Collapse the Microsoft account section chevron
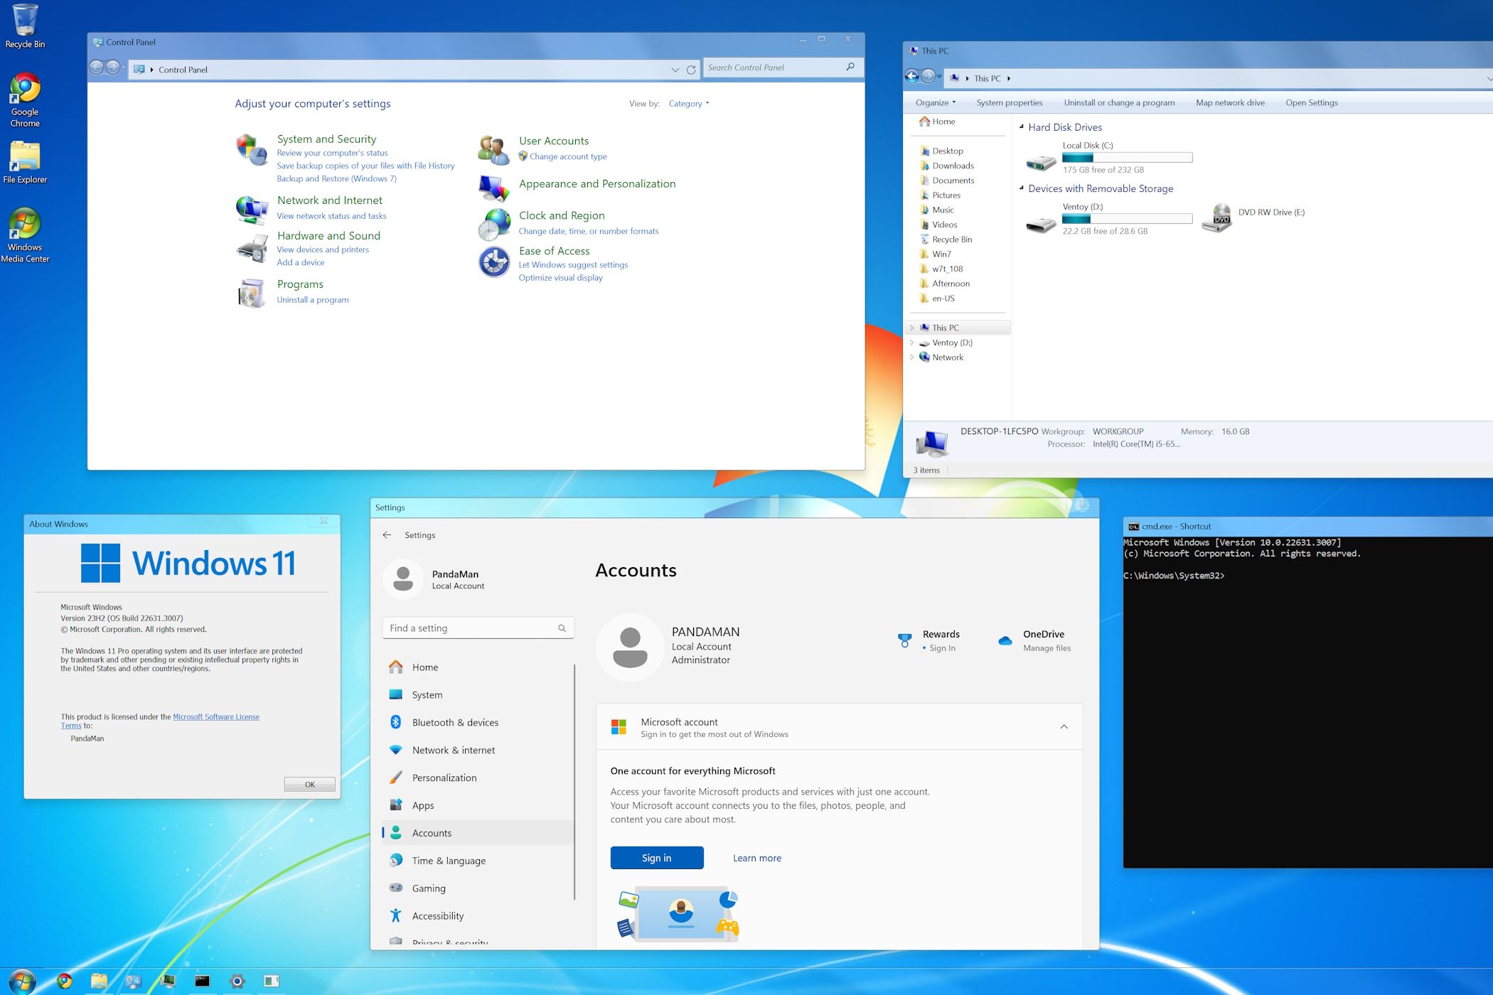 [1064, 726]
